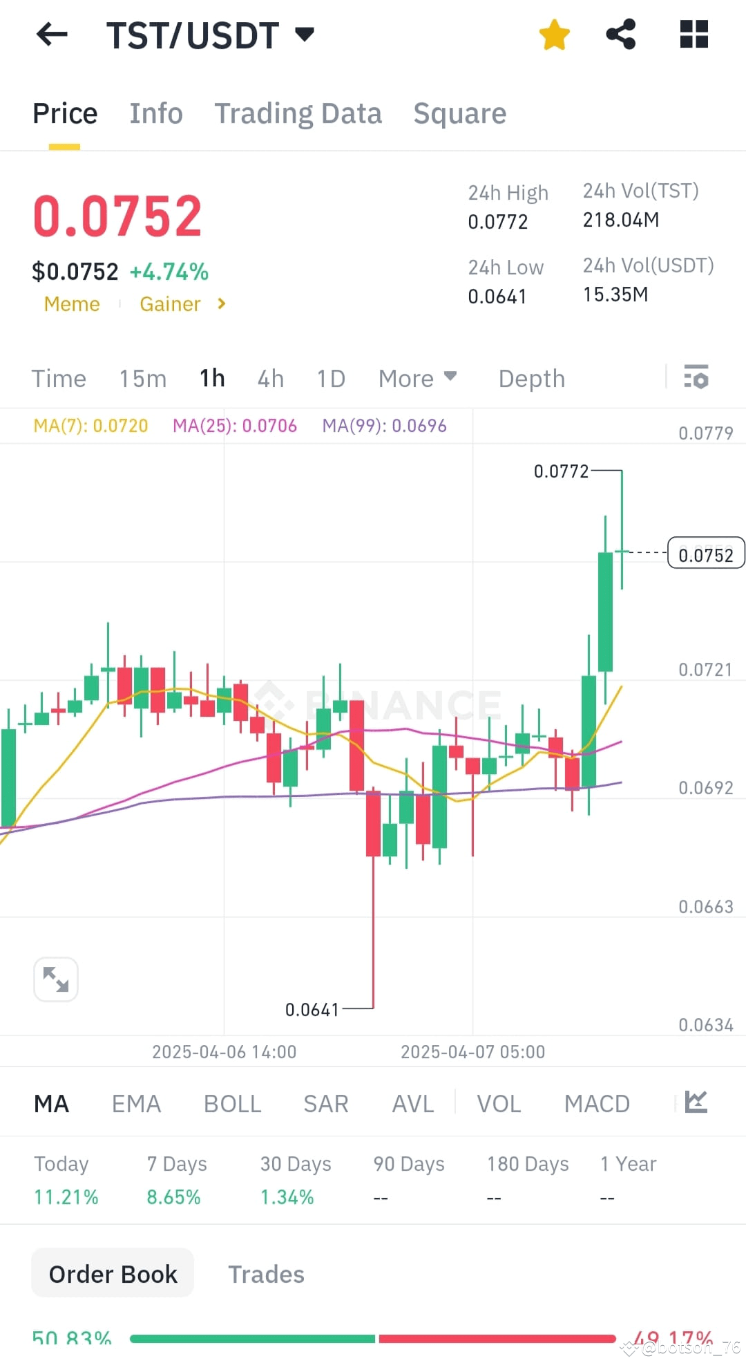This screenshot has width=746, height=1363.
Task: Enable the BOLL indicator
Action: coord(231,1103)
